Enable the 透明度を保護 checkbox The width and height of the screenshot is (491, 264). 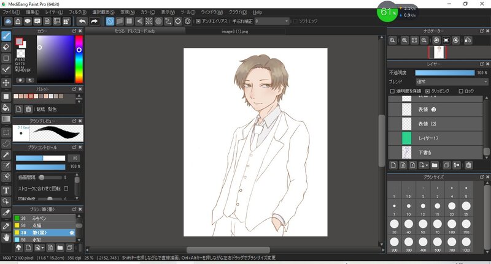[392, 91]
